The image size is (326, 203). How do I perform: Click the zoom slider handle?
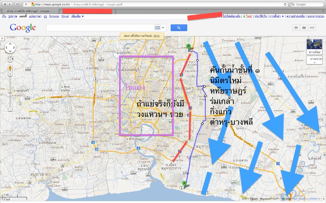[x=10, y=91]
